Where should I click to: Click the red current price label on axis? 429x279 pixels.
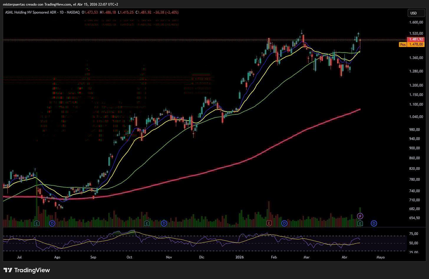click(x=416, y=39)
